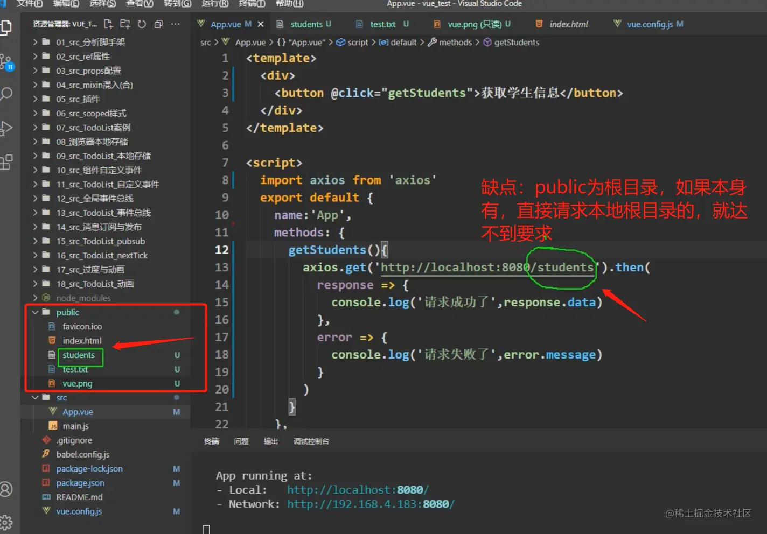Refresh the explorer file tree
The height and width of the screenshot is (534, 767).
click(142, 24)
